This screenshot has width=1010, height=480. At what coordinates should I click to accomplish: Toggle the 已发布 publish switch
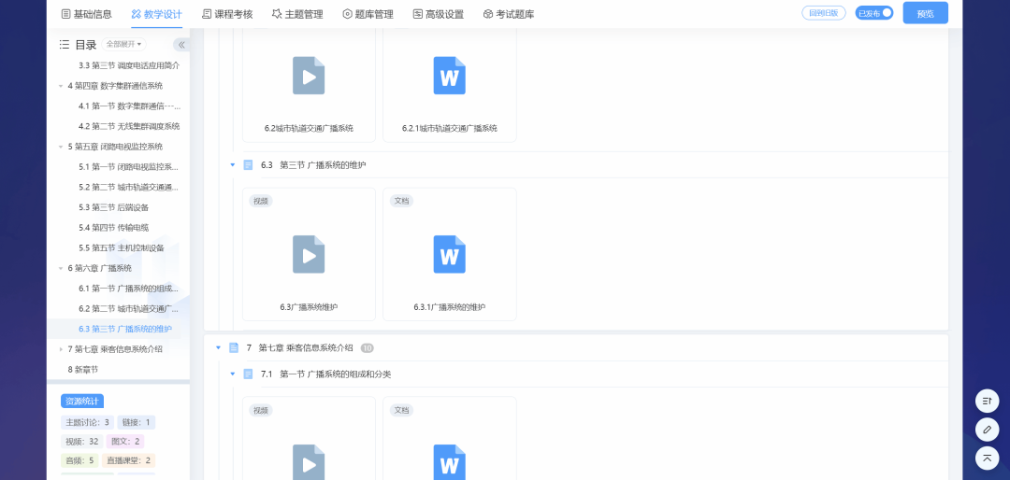[x=874, y=13]
